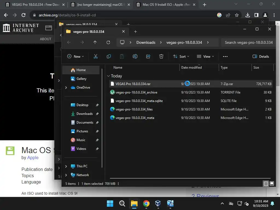Select VEGAS Pro 18.0.0.334.rar file
This screenshot has width=280, height=210.
coord(191,84)
